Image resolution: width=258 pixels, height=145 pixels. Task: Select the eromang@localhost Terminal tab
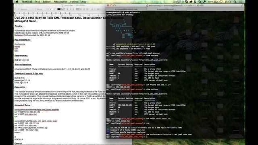point(126,9)
